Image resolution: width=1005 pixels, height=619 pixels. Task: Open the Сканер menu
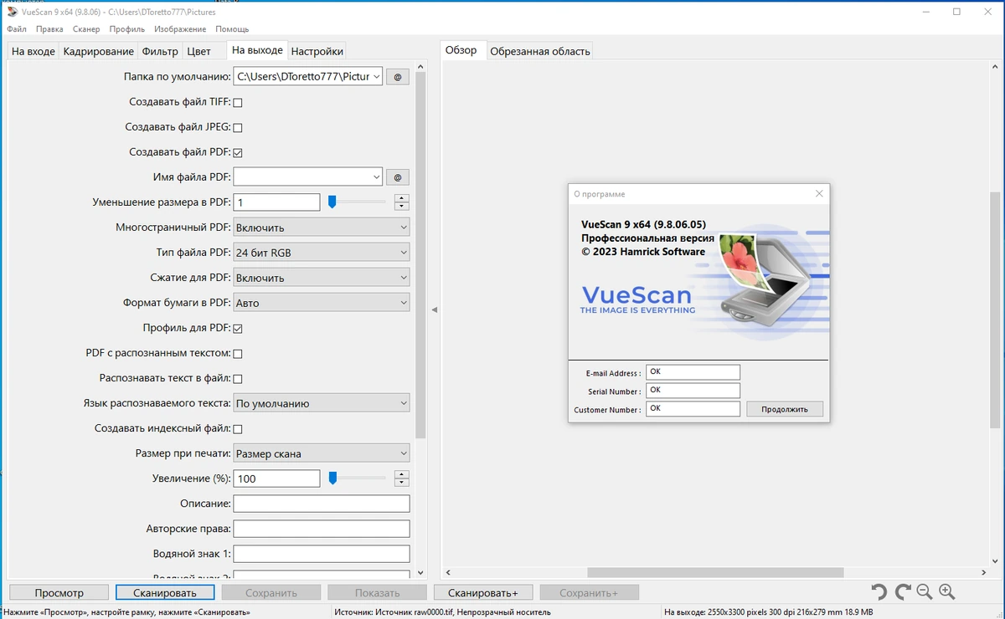pos(86,29)
